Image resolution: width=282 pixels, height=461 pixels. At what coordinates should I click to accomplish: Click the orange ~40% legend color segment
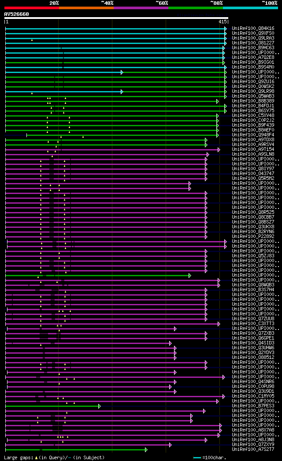[x=86, y=8]
